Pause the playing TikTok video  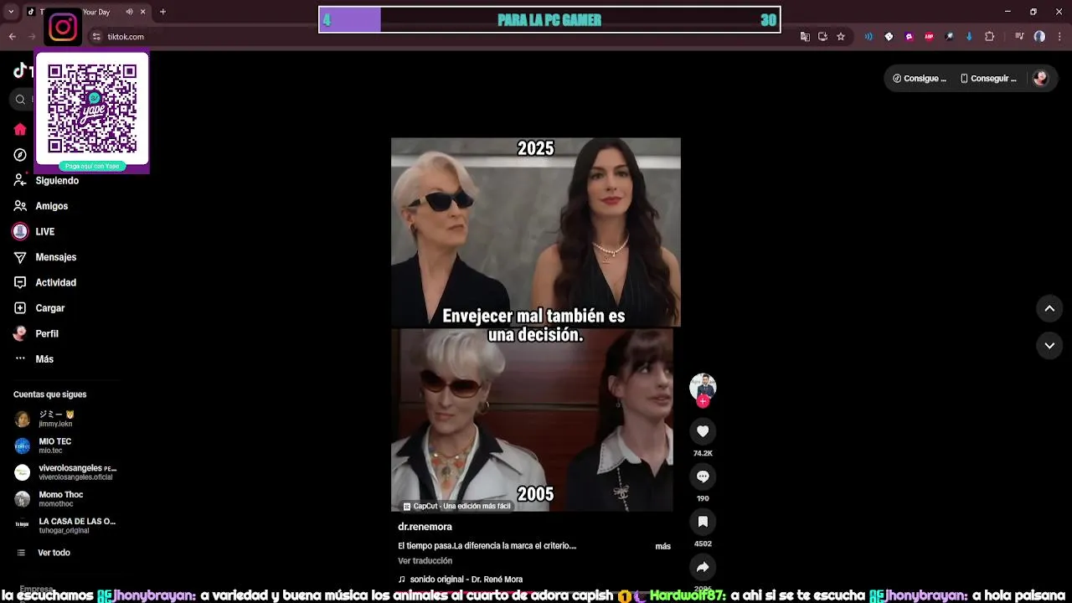[x=535, y=324]
